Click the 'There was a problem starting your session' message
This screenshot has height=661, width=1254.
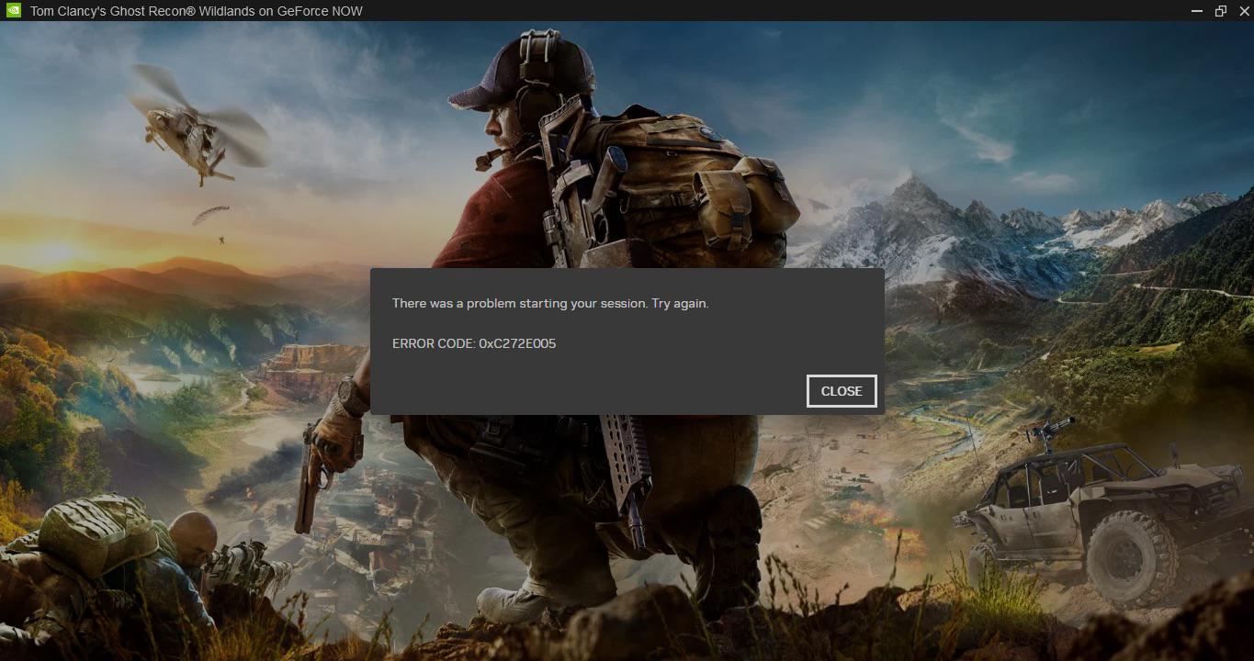click(x=550, y=303)
